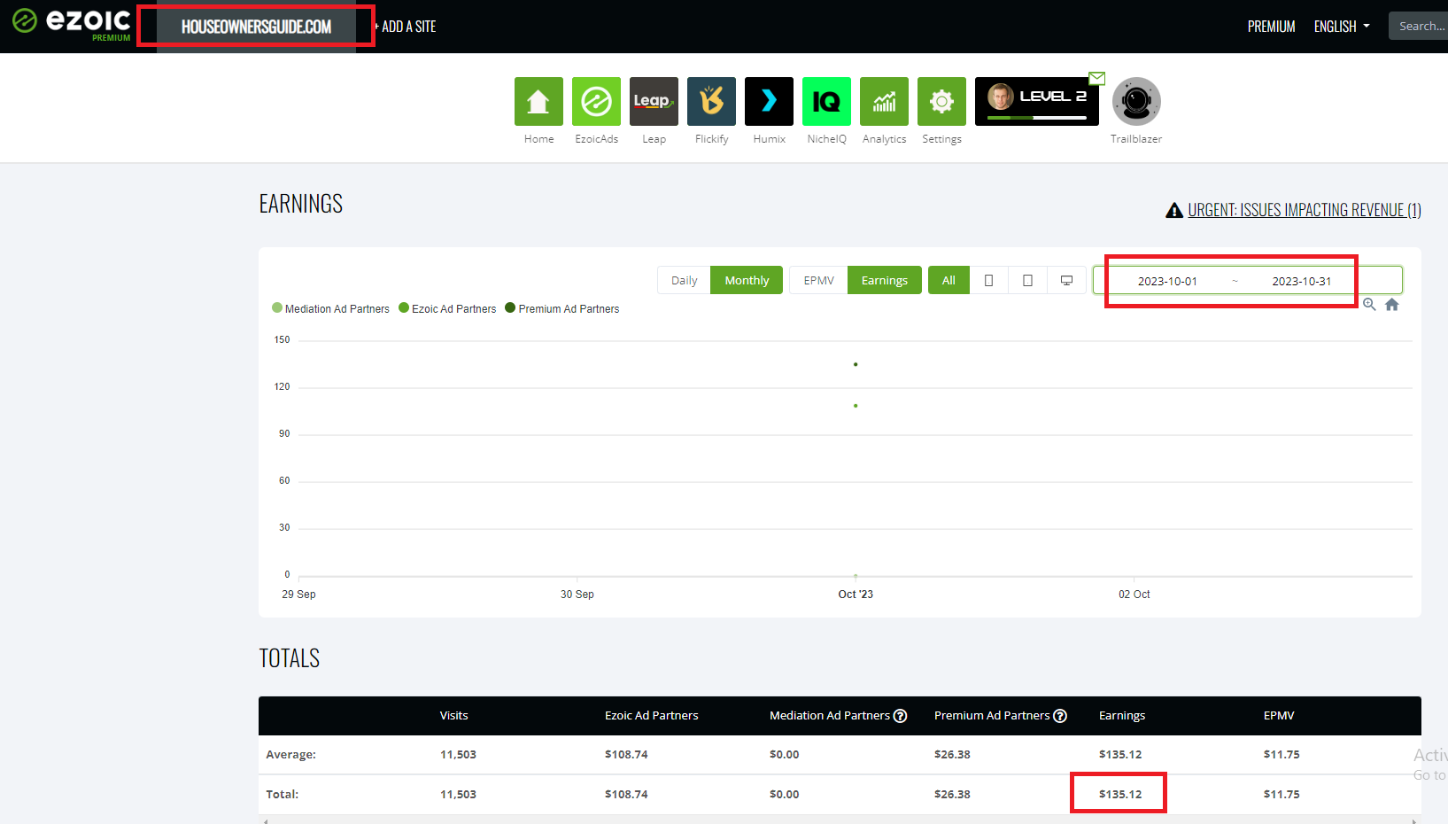Click the Visits column header
This screenshot has height=824, width=1448.
[x=454, y=716]
